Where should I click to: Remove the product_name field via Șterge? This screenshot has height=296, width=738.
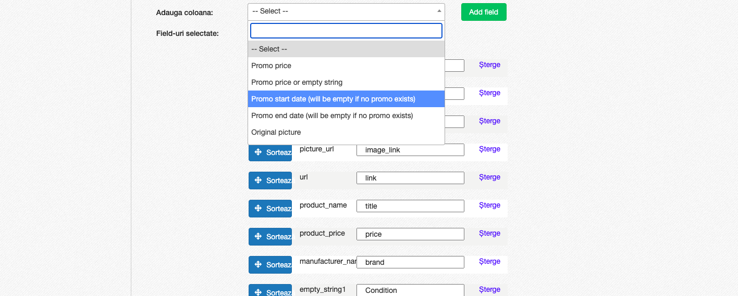click(x=489, y=205)
